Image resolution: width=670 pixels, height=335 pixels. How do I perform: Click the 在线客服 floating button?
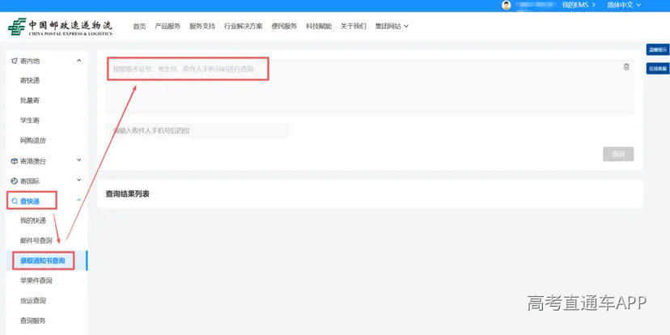point(658,68)
